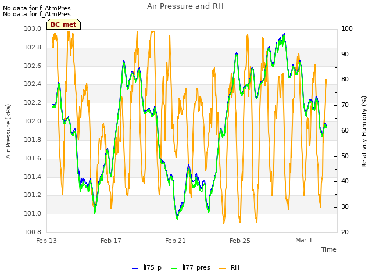Click the Feb 13 x-axis tick label

point(46,241)
